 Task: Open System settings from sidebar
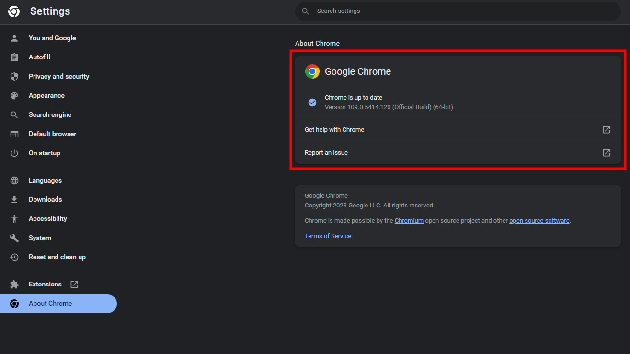(40, 238)
